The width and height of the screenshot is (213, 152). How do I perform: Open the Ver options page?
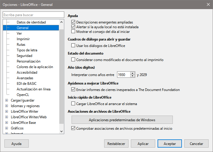(19, 33)
